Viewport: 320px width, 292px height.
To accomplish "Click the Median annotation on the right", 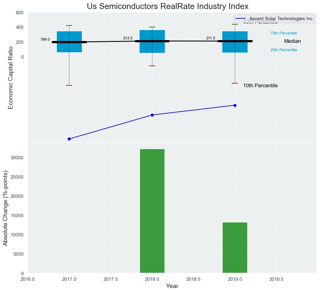I will coord(292,41).
